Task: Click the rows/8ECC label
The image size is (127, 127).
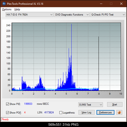Action: point(43,104)
